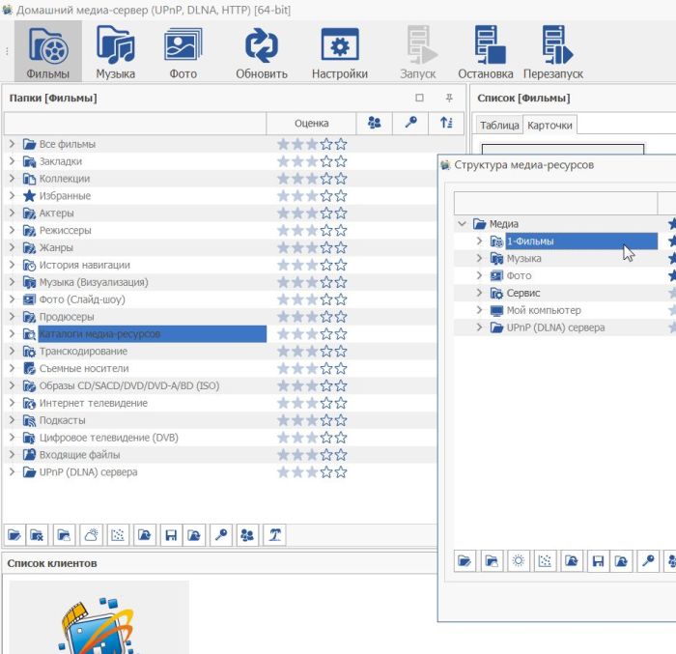The image size is (676, 654).
Task: Select Интернет телевидение in folder list
Action: (x=93, y=403)
